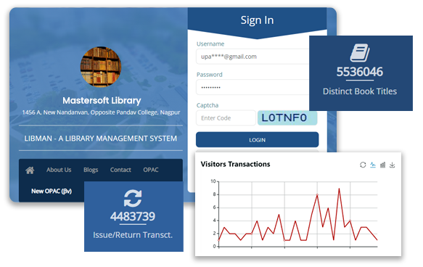
Task: Click the book icon above Distinct Book Titles
Action: (x=360, y=53)
